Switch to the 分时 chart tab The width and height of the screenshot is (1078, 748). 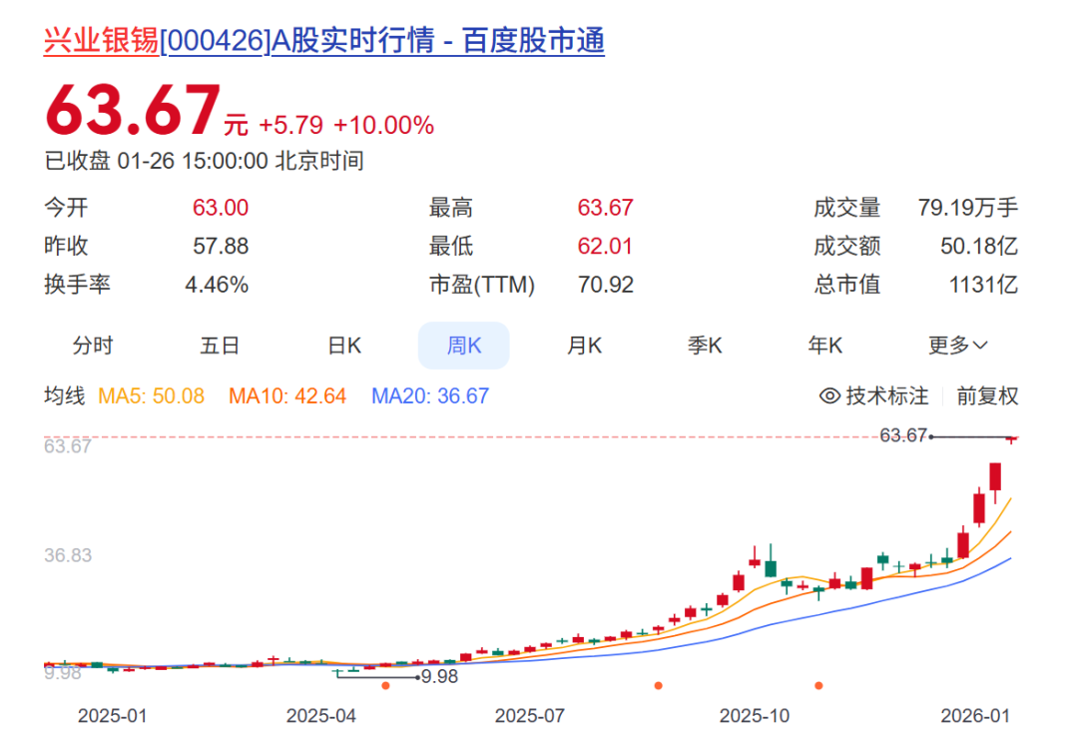[x=93, y=346]
